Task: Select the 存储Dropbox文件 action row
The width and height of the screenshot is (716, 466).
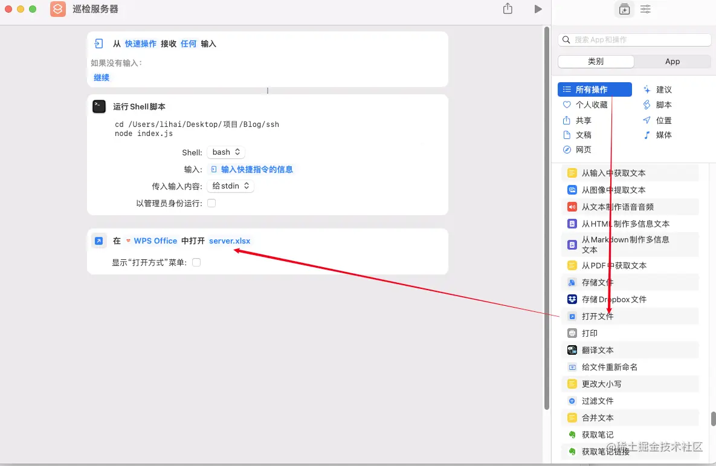Action: (x=630, y=299)
